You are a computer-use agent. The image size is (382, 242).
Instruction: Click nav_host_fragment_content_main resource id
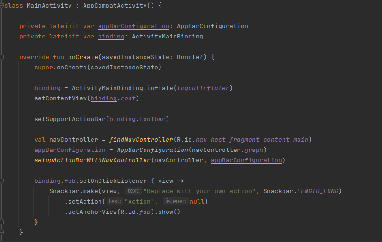tap(252, 140)
